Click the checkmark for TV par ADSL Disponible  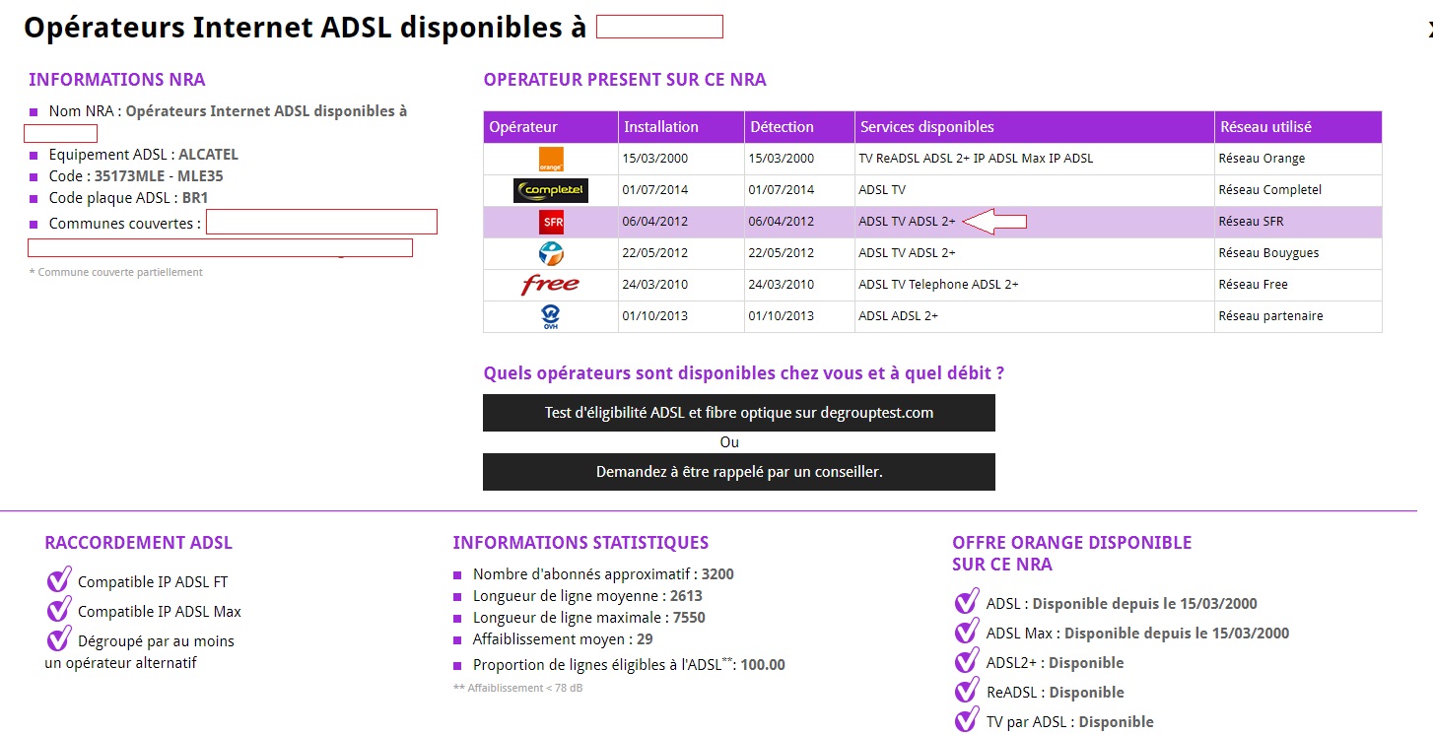(966, 719)
